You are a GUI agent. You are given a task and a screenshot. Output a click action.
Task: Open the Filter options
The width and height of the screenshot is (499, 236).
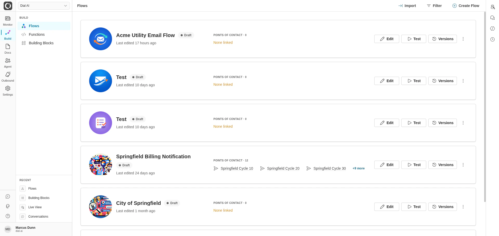pos(434,6)
